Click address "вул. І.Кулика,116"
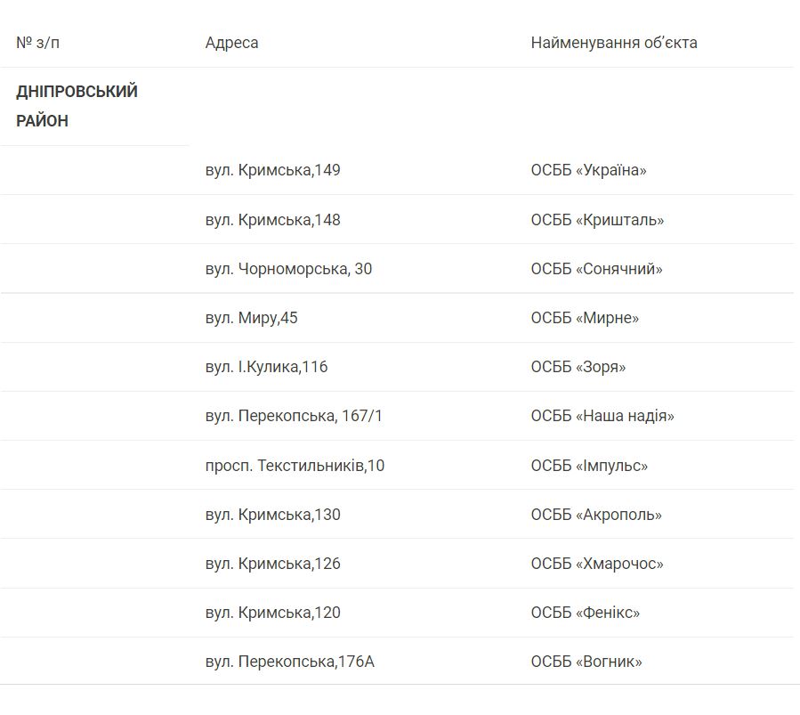The width and height of the screenshot is (800, 715). point(266,367)
